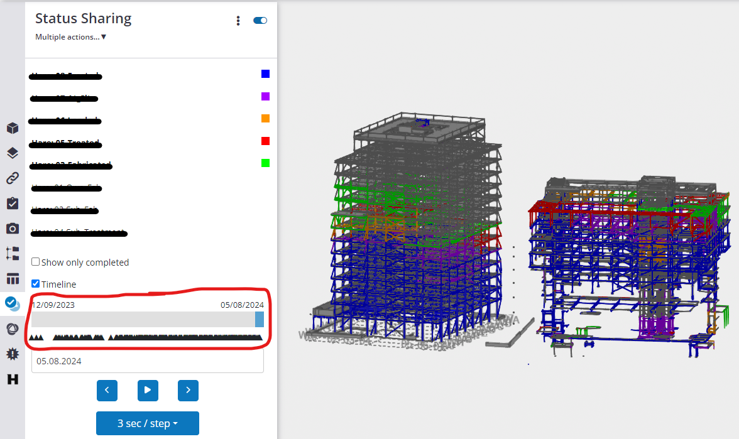The height and width of the screenshot is (439, 739).
Task: Select the Status Sharing checkmark sidebar icon
Action: tap(13, 303)
